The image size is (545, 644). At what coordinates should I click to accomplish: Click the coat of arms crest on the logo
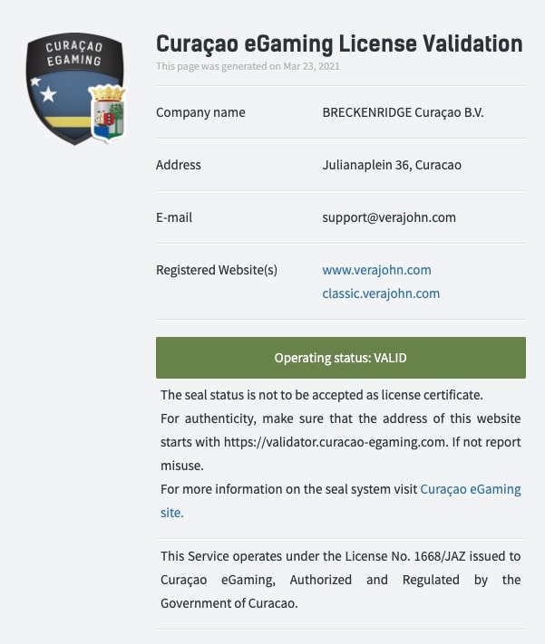tap(109, 111)
